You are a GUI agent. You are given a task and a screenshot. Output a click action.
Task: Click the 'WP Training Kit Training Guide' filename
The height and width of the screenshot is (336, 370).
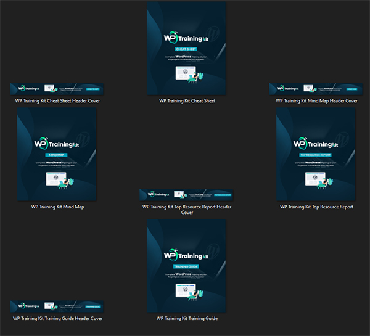click(187, 318)
